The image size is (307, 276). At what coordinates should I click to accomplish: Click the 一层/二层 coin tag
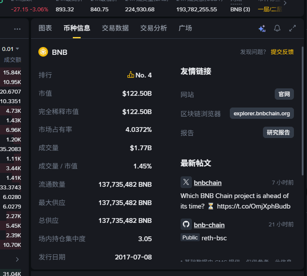pyautogui.click(x=270, y=10)
